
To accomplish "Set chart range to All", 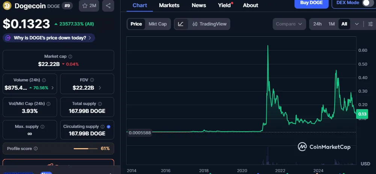I will (344, 24).
